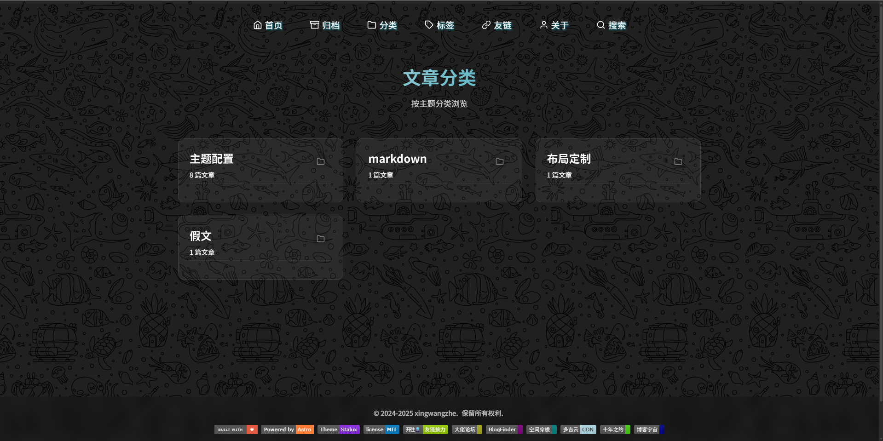Click the Theme Stalux badge
This screenshot has width=883, height=441.
338,430
